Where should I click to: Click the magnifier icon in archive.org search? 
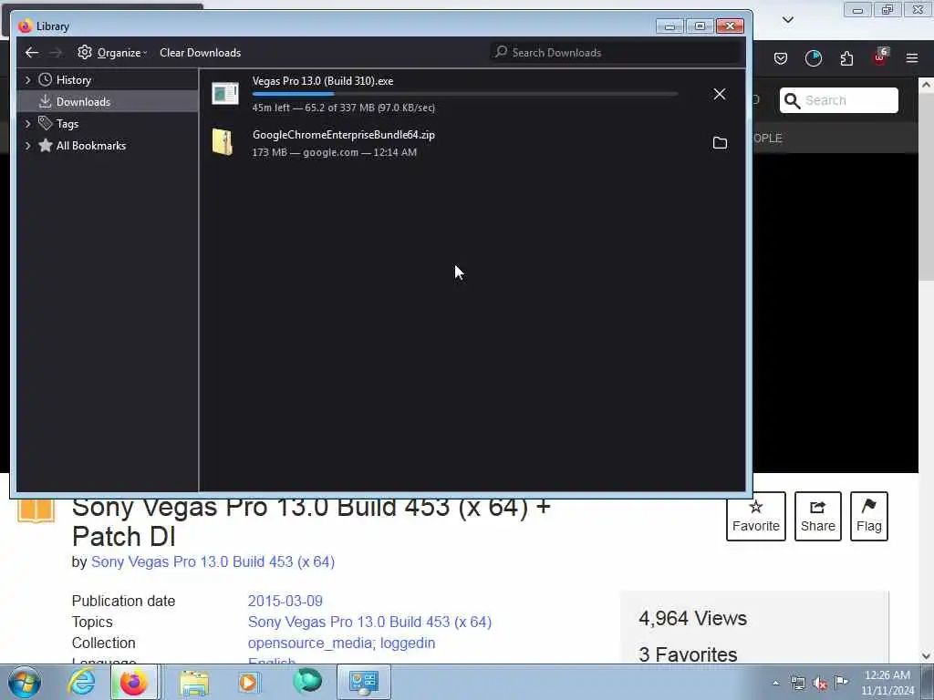click(792, 100)
